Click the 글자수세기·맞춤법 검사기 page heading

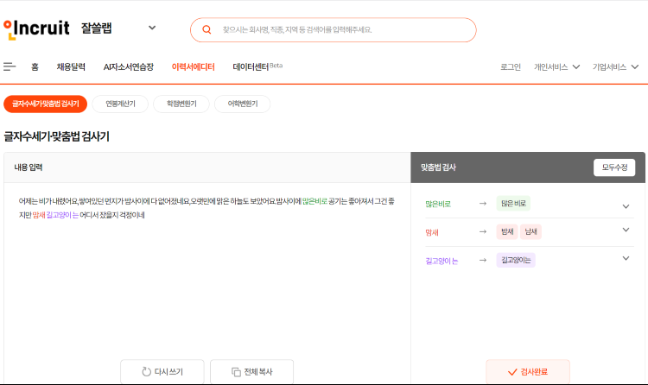57,136
